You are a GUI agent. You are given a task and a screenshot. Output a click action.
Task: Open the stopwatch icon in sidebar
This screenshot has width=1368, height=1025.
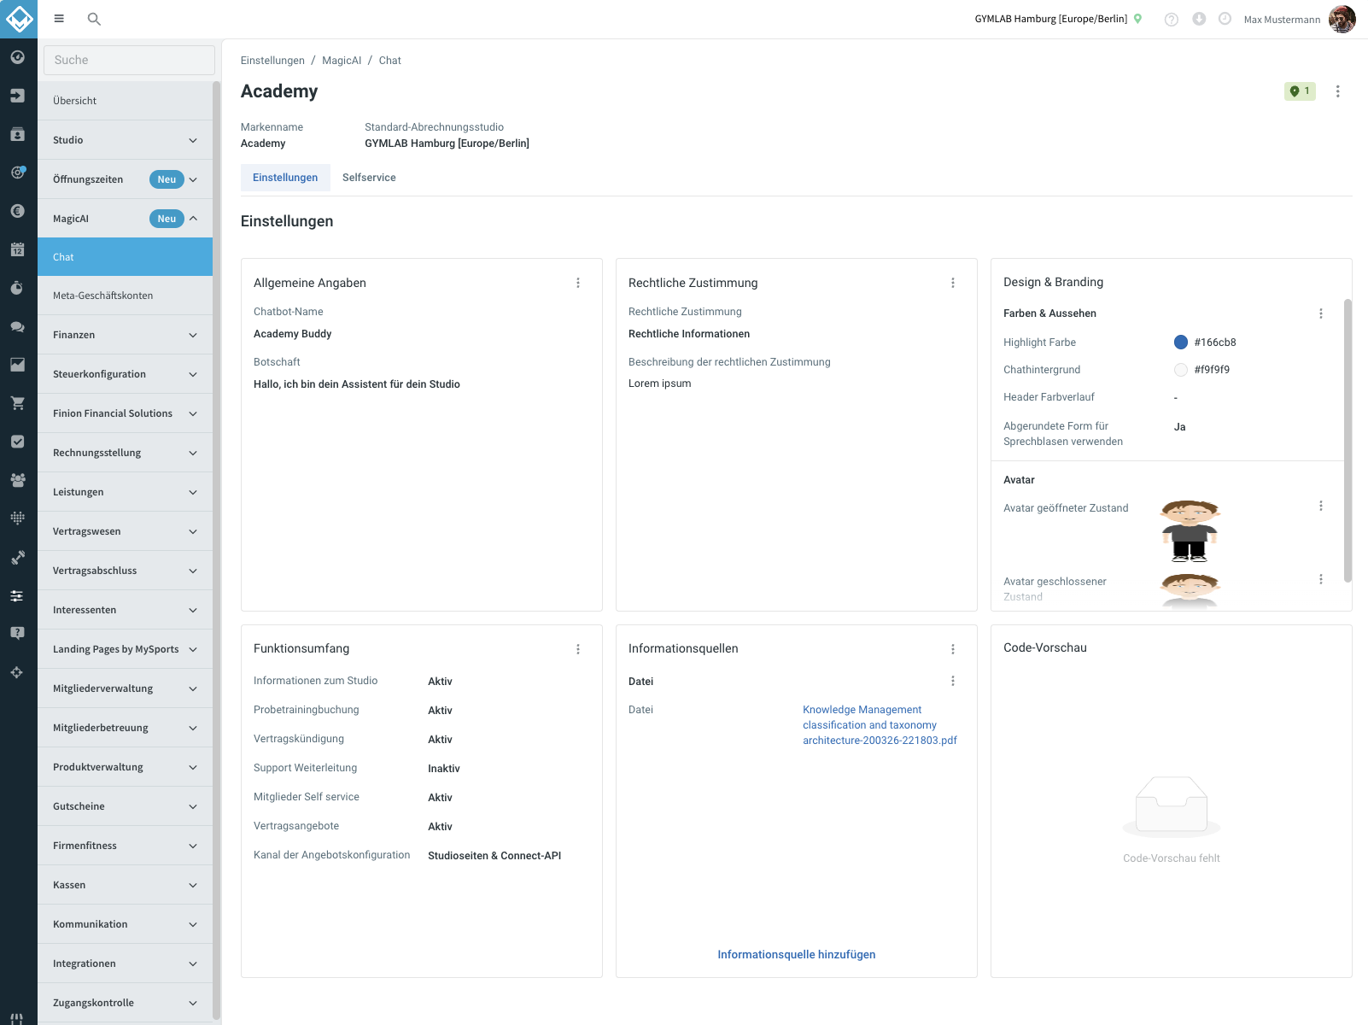17,288
